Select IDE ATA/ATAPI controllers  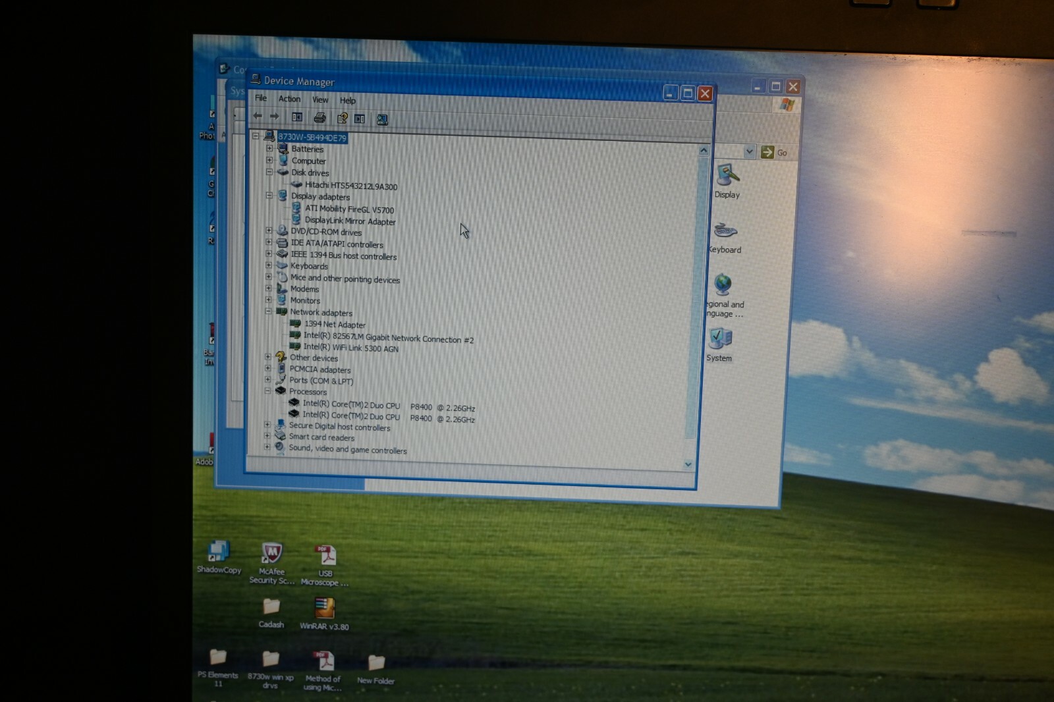pyautogui.click(x=337, y=244)
